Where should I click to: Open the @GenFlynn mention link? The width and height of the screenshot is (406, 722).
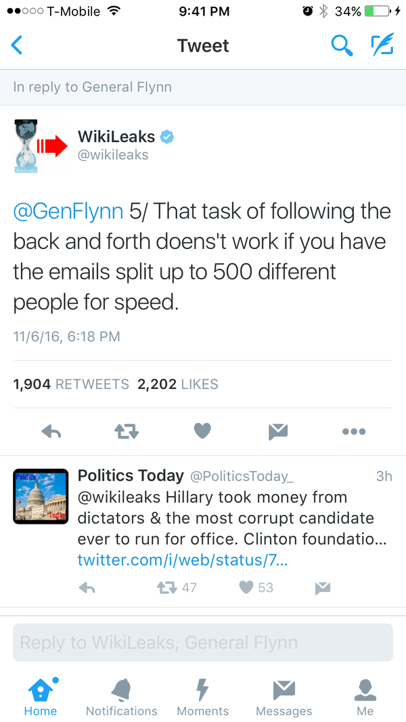[68, 211]
